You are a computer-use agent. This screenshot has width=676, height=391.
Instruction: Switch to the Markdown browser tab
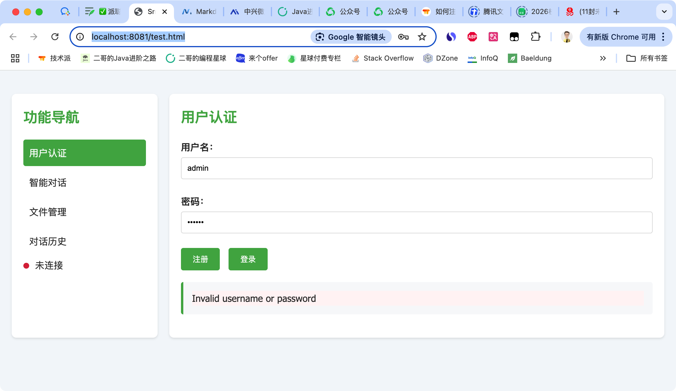click(199, 12)
